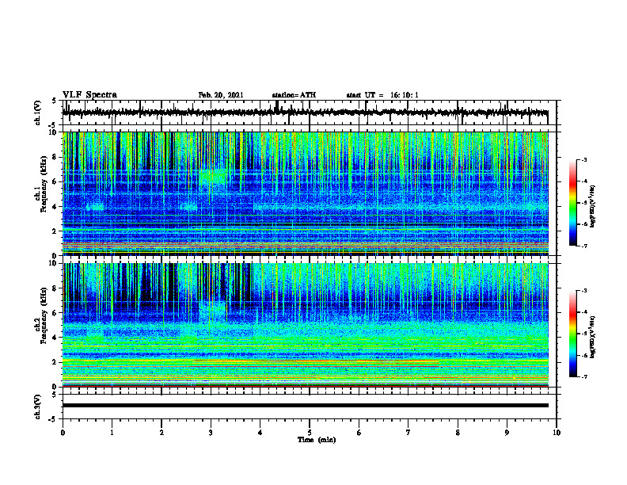Click the "ch.3(V)" axis label

click(38, 407)
